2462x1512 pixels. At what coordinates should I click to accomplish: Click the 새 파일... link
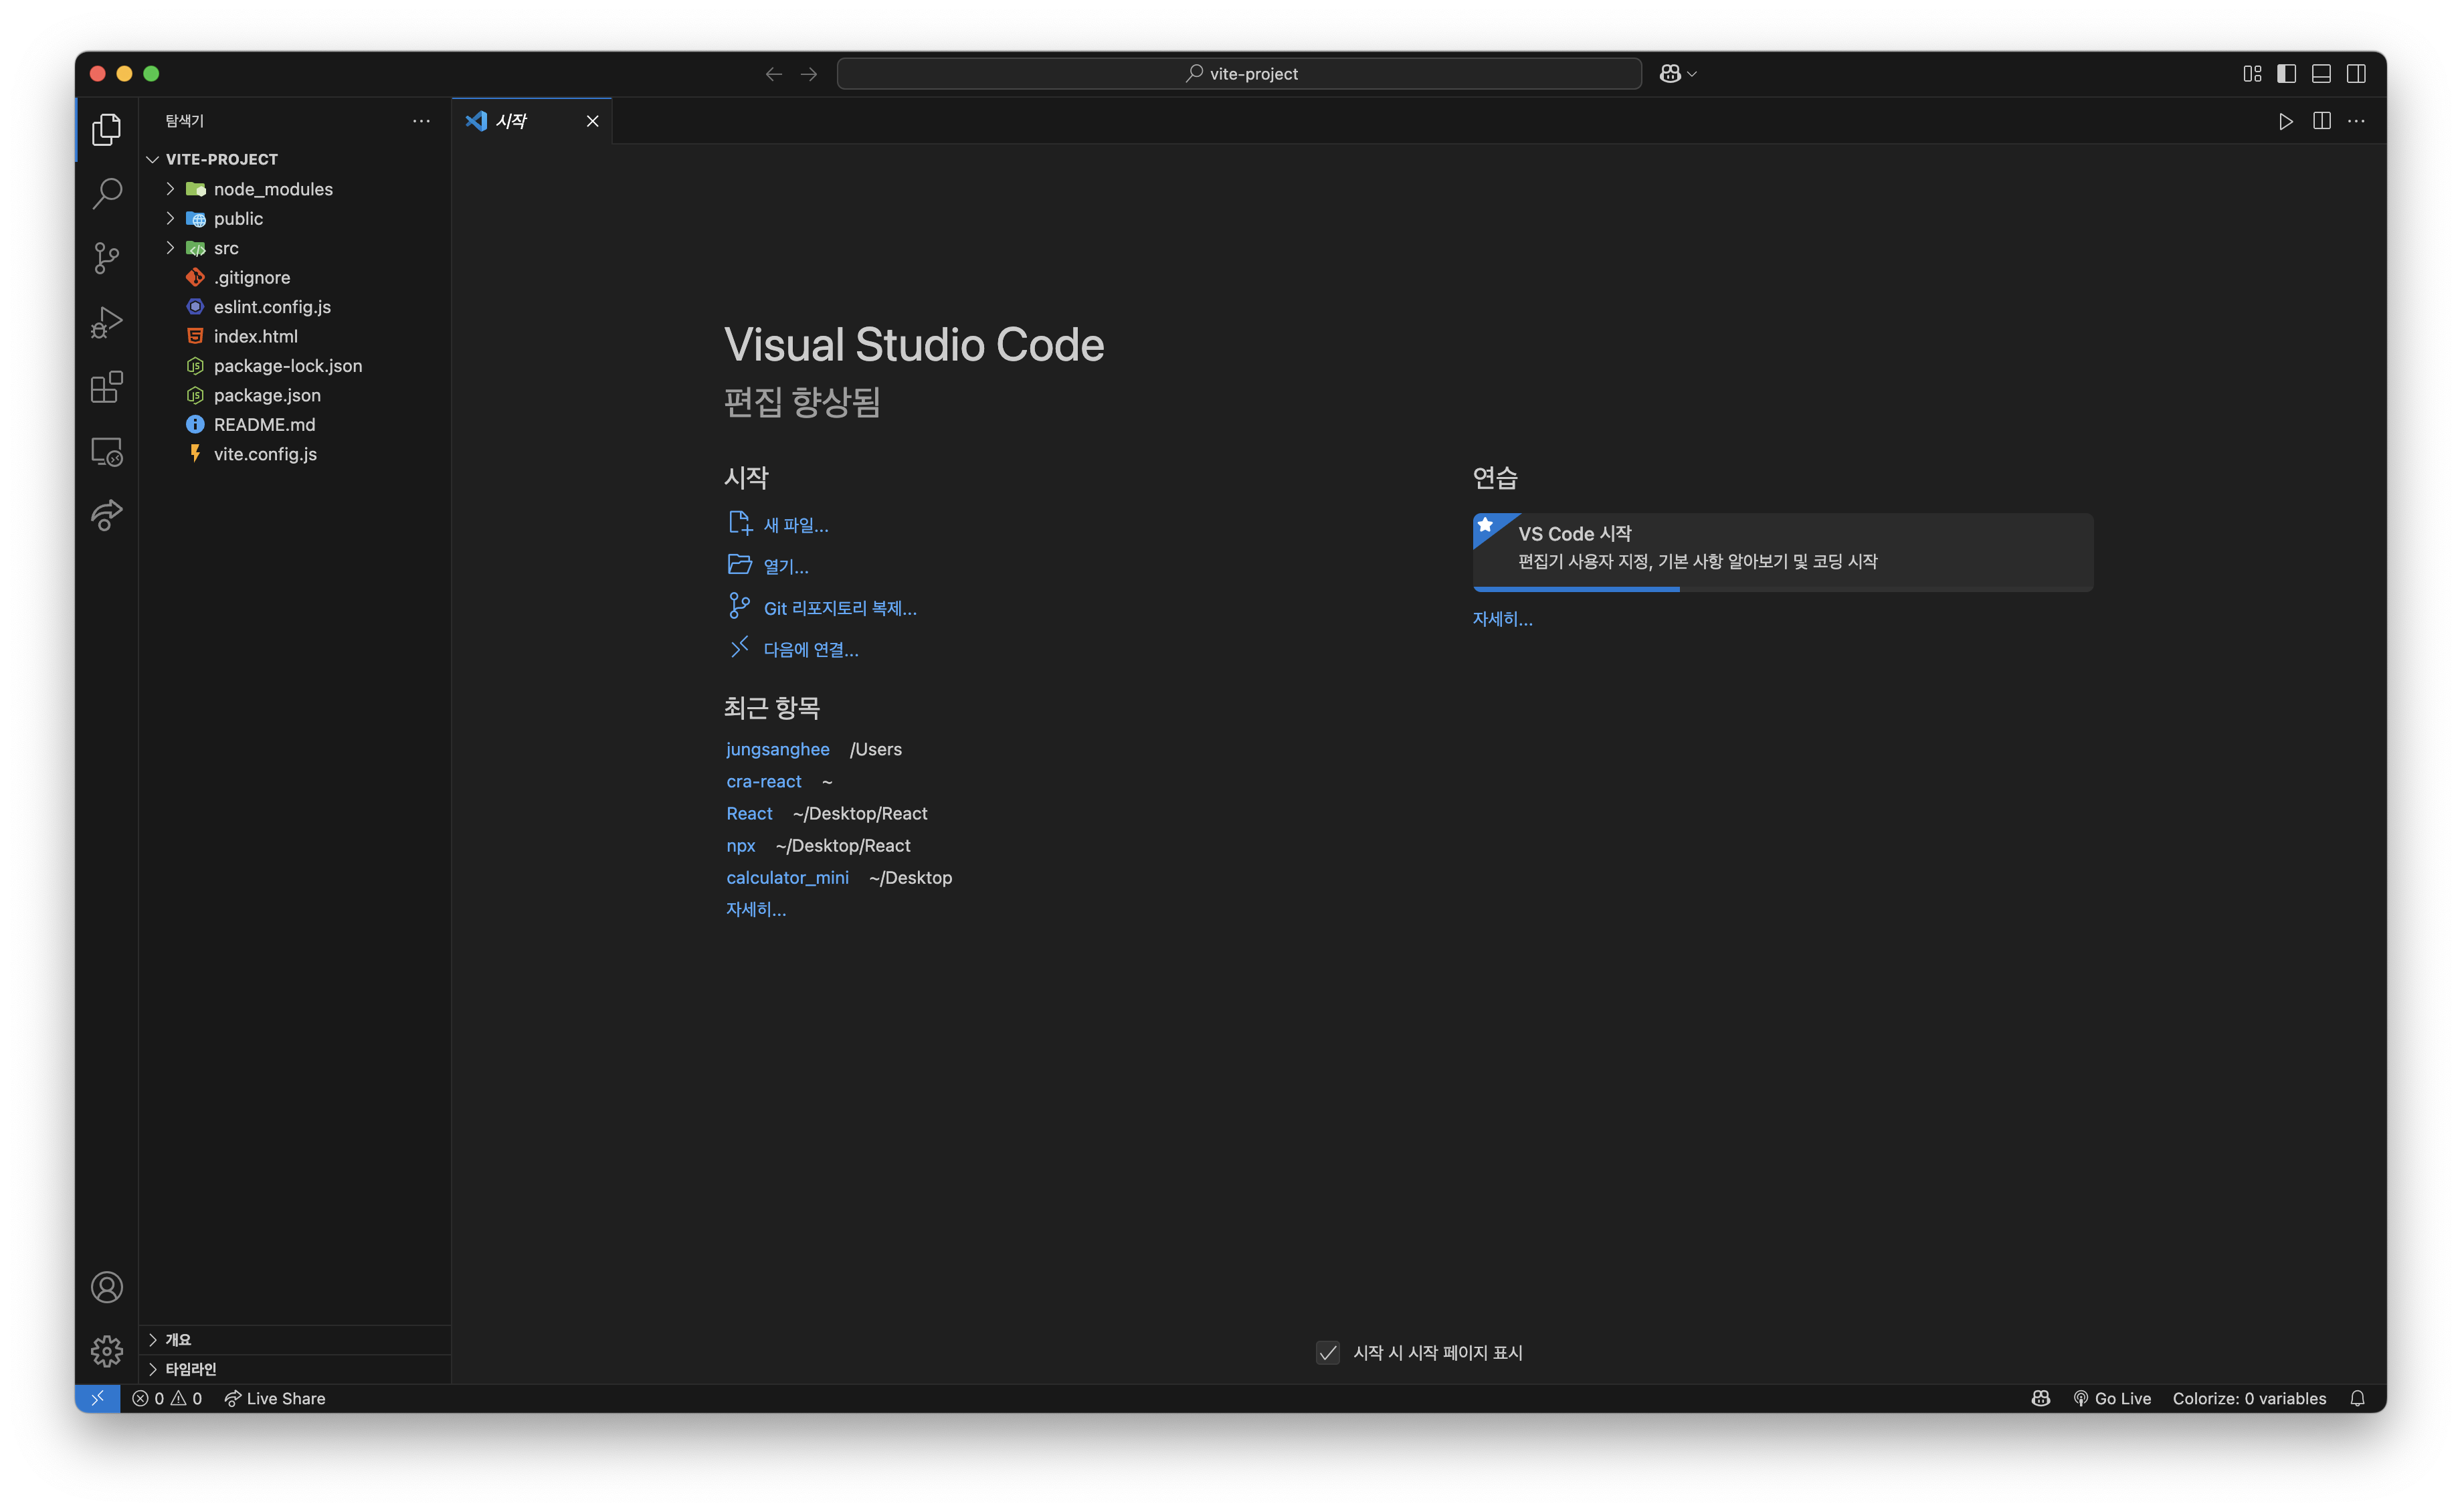tap(796, 525)
